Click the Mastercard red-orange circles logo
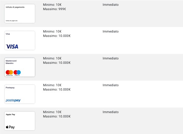Image resolution: width=183 pixels, height=134 pixels. click(x=9, y=73)
